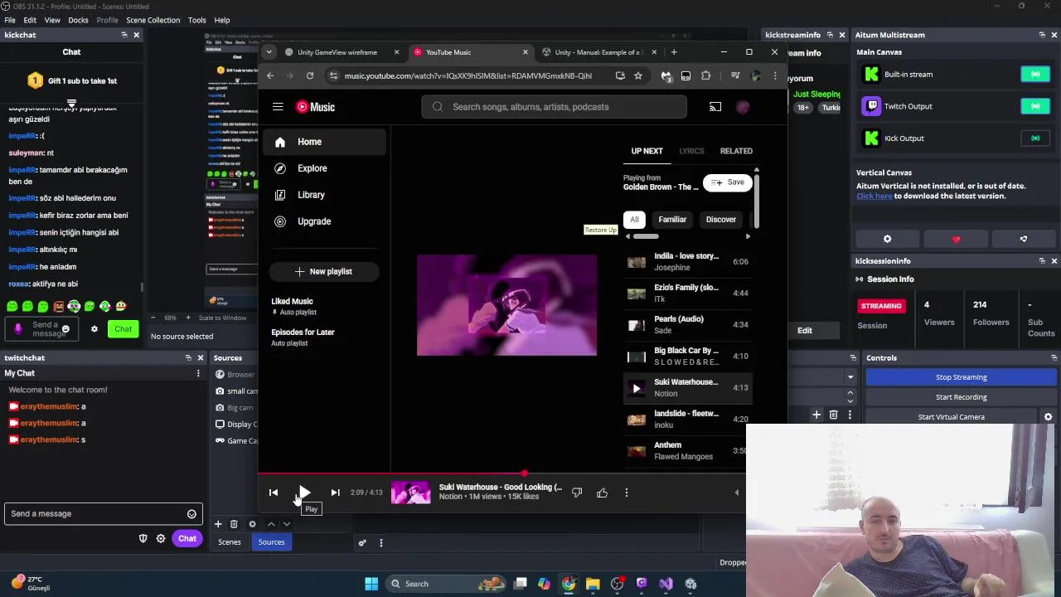Open the OBS Docks menu

coord(78,20)
